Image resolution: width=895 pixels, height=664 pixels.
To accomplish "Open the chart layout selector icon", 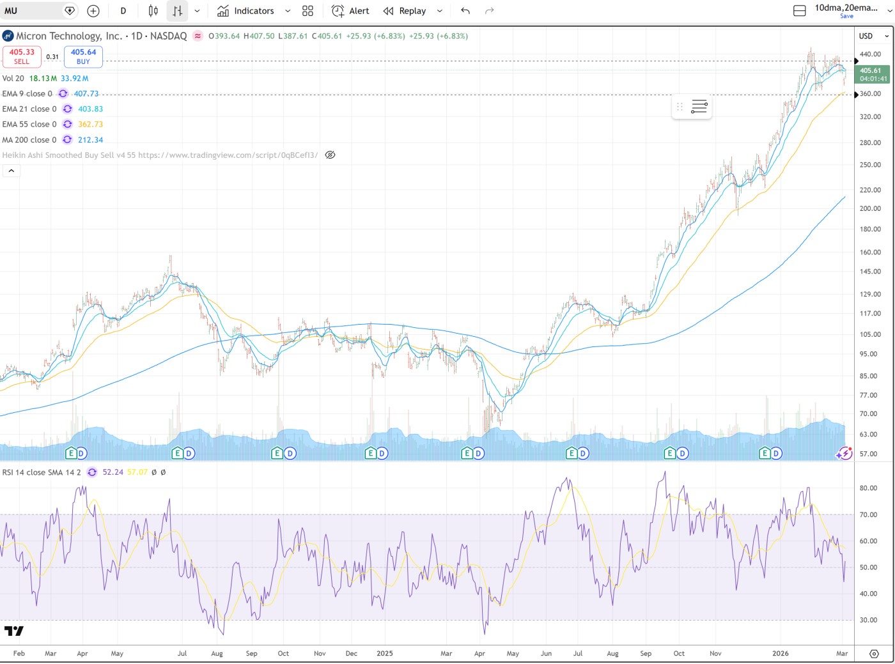I will [x=799, y=11].
